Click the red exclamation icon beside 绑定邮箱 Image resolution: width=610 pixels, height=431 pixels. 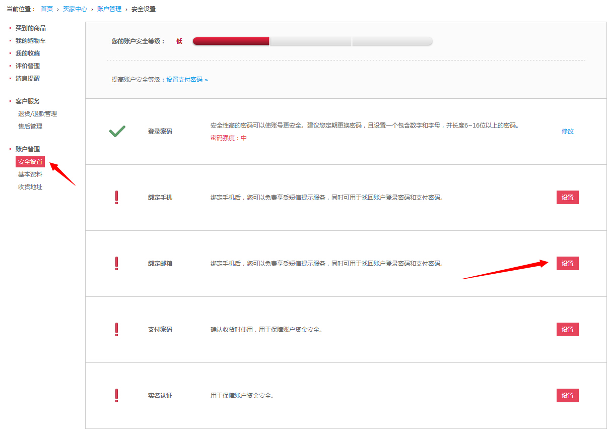[116, 264]
